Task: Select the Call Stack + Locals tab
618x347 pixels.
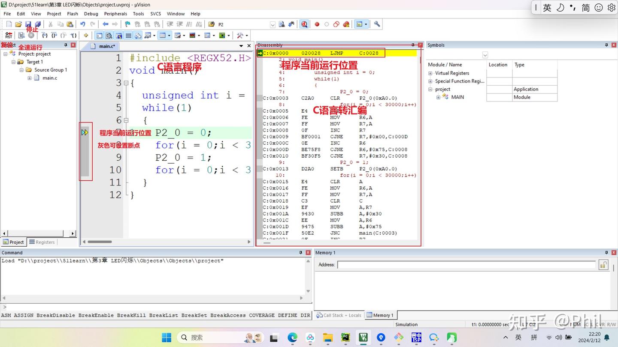Action: point(339,315)
